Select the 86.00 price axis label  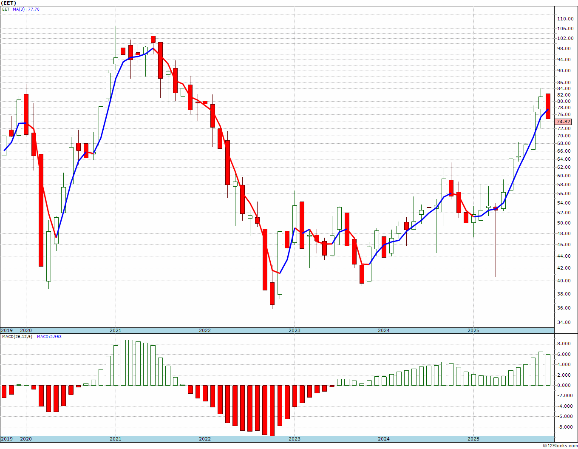(564, 82)
